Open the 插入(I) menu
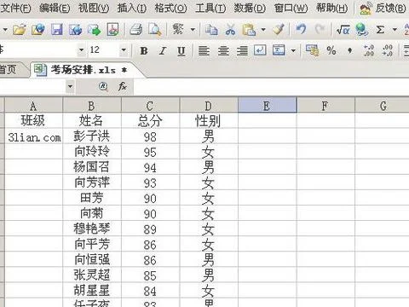Image resolution: width=409 pixels, height=307 pixels. [x=132, y=8]
